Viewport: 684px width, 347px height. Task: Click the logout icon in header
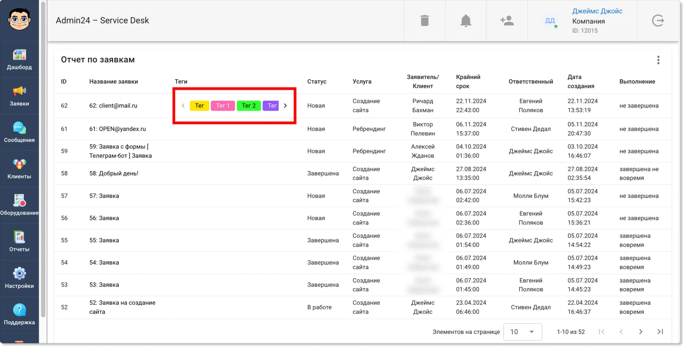point(658,20)
